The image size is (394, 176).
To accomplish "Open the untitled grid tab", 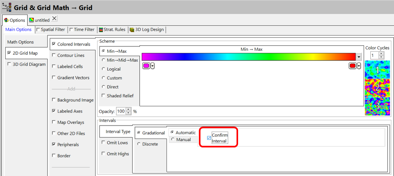I will pyautogui.click(x=40, y=20).
